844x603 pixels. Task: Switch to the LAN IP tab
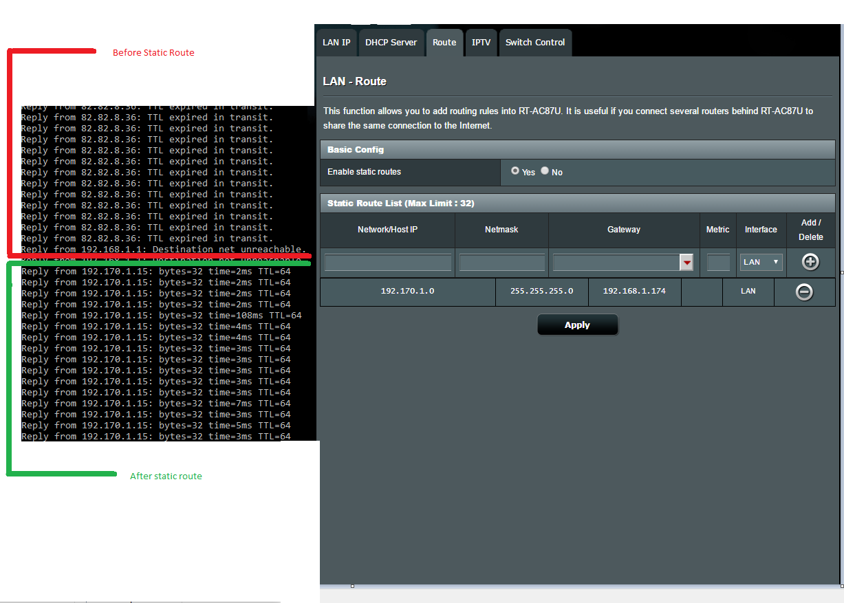pos(336,42)
